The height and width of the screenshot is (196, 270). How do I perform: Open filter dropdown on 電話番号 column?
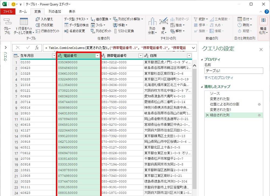[x=97, y=56]
